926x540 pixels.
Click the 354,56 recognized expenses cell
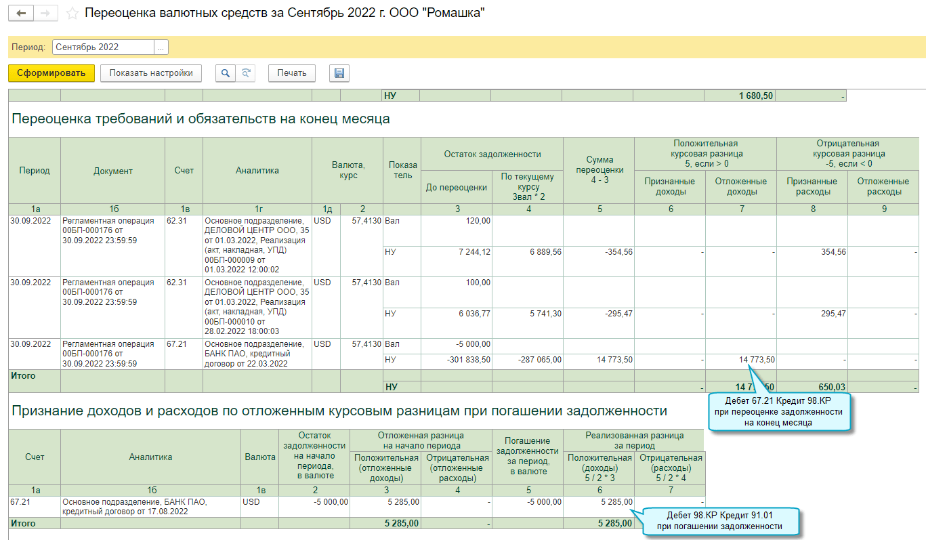[x=812, y=252]
